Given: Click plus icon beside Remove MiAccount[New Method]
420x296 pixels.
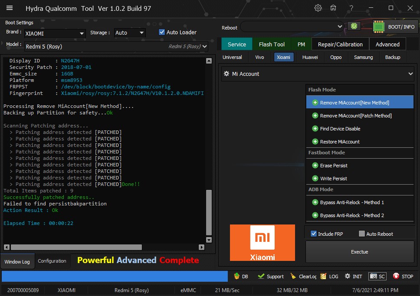Looking at the screenshot, I should [315, 103].
